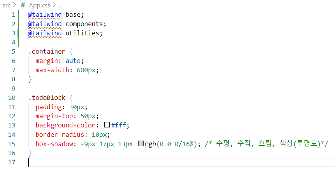Collapse the .container rule fold arrow
This screenshot has width=335, height=169.
tap(23, 52)
